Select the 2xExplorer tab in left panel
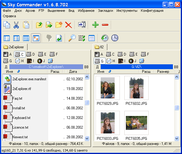The width and height of the screenshot is (182, 154). [14, 47]
